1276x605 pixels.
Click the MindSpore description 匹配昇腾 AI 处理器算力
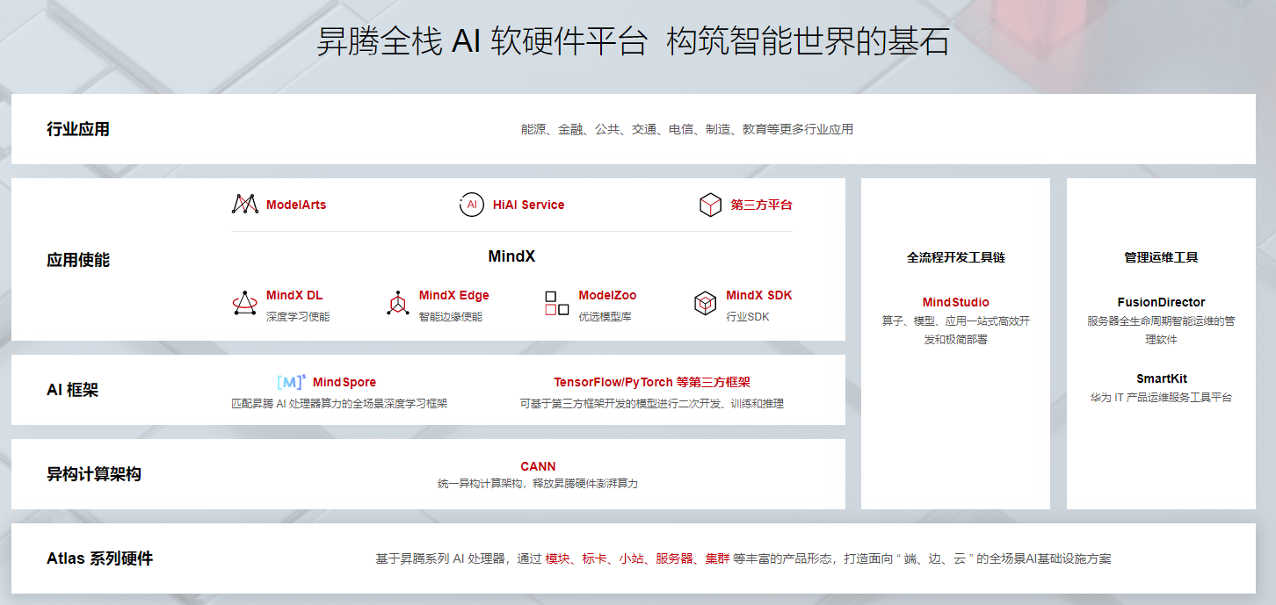coord(339,403)
